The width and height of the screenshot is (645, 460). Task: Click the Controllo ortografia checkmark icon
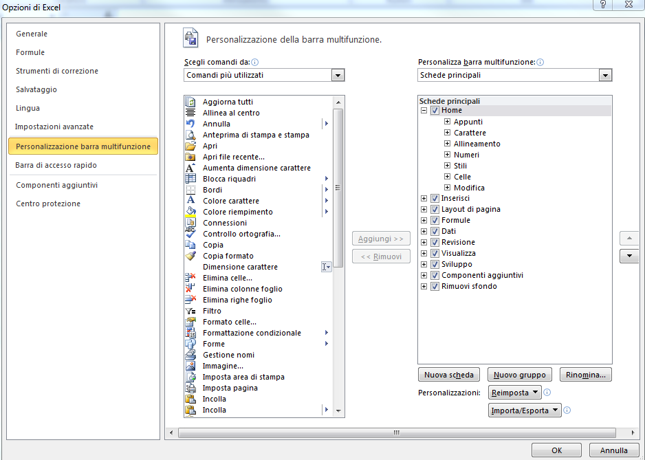(190, 234)
